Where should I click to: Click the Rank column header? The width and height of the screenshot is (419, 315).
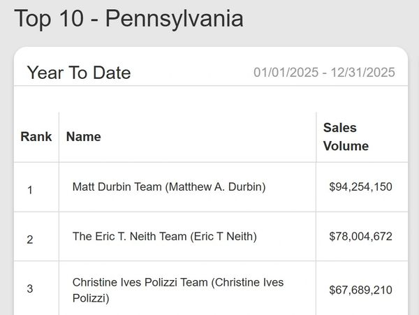pos(36,137)
